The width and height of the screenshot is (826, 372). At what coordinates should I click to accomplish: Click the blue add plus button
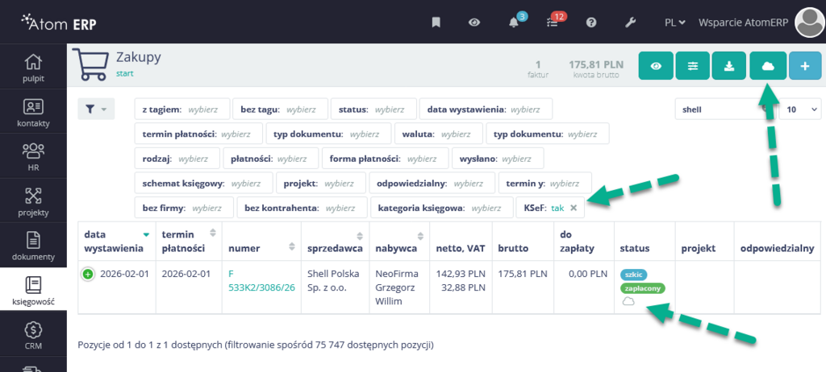pos(804,66)
